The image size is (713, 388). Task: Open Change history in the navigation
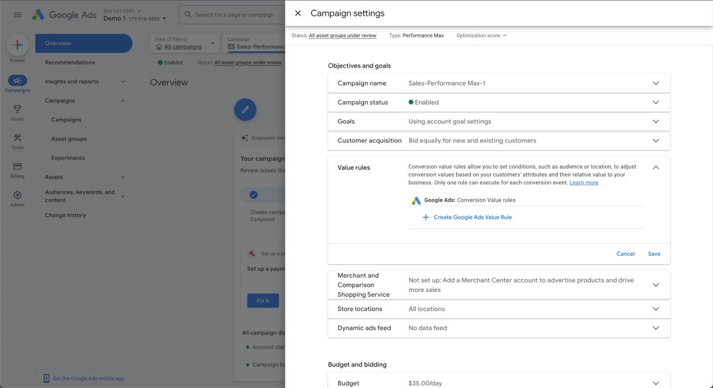tap(66, 215)
